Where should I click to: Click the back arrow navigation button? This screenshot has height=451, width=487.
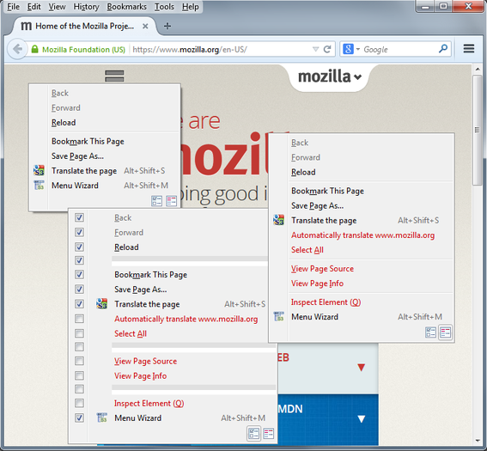tap(18, 49)
